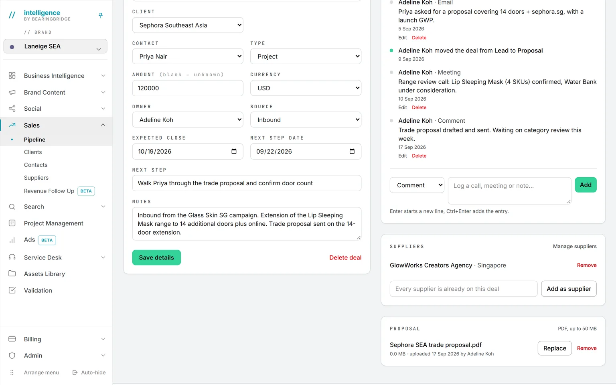Viewport: 616px width, 385px height.
Task: Delete the 17 Sep 2026 comment entry
Action: coord(419,156)
